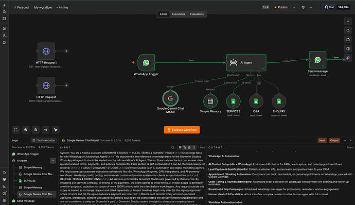The image size is (355, 205).
Task: Open the Simple Memory node on canvas
Action: (210, 101)
